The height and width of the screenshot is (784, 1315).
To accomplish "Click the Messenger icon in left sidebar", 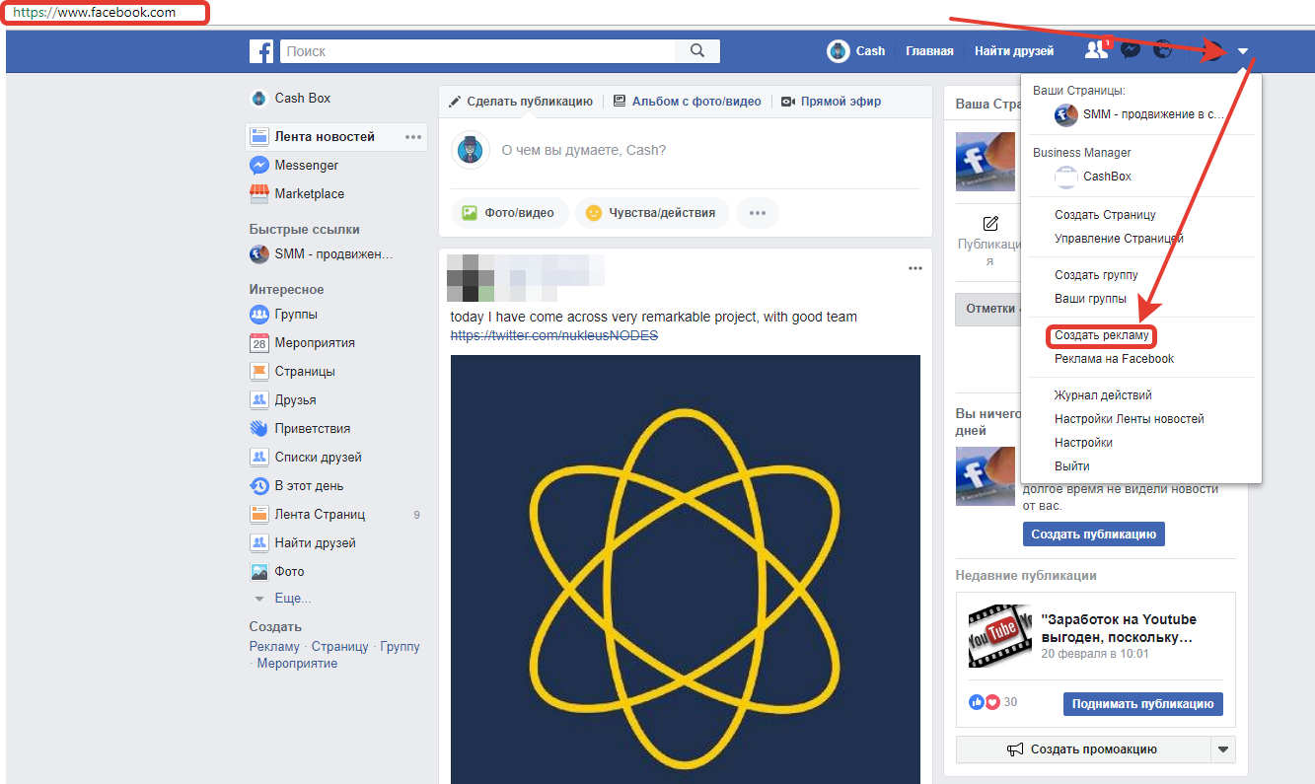I will [x=259, y=166].
